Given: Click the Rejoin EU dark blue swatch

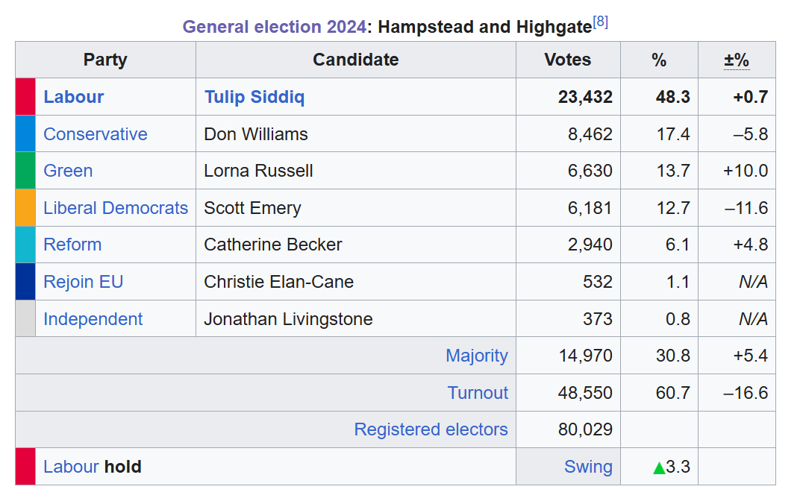Looking at the screenshot, I should (25, 282).
